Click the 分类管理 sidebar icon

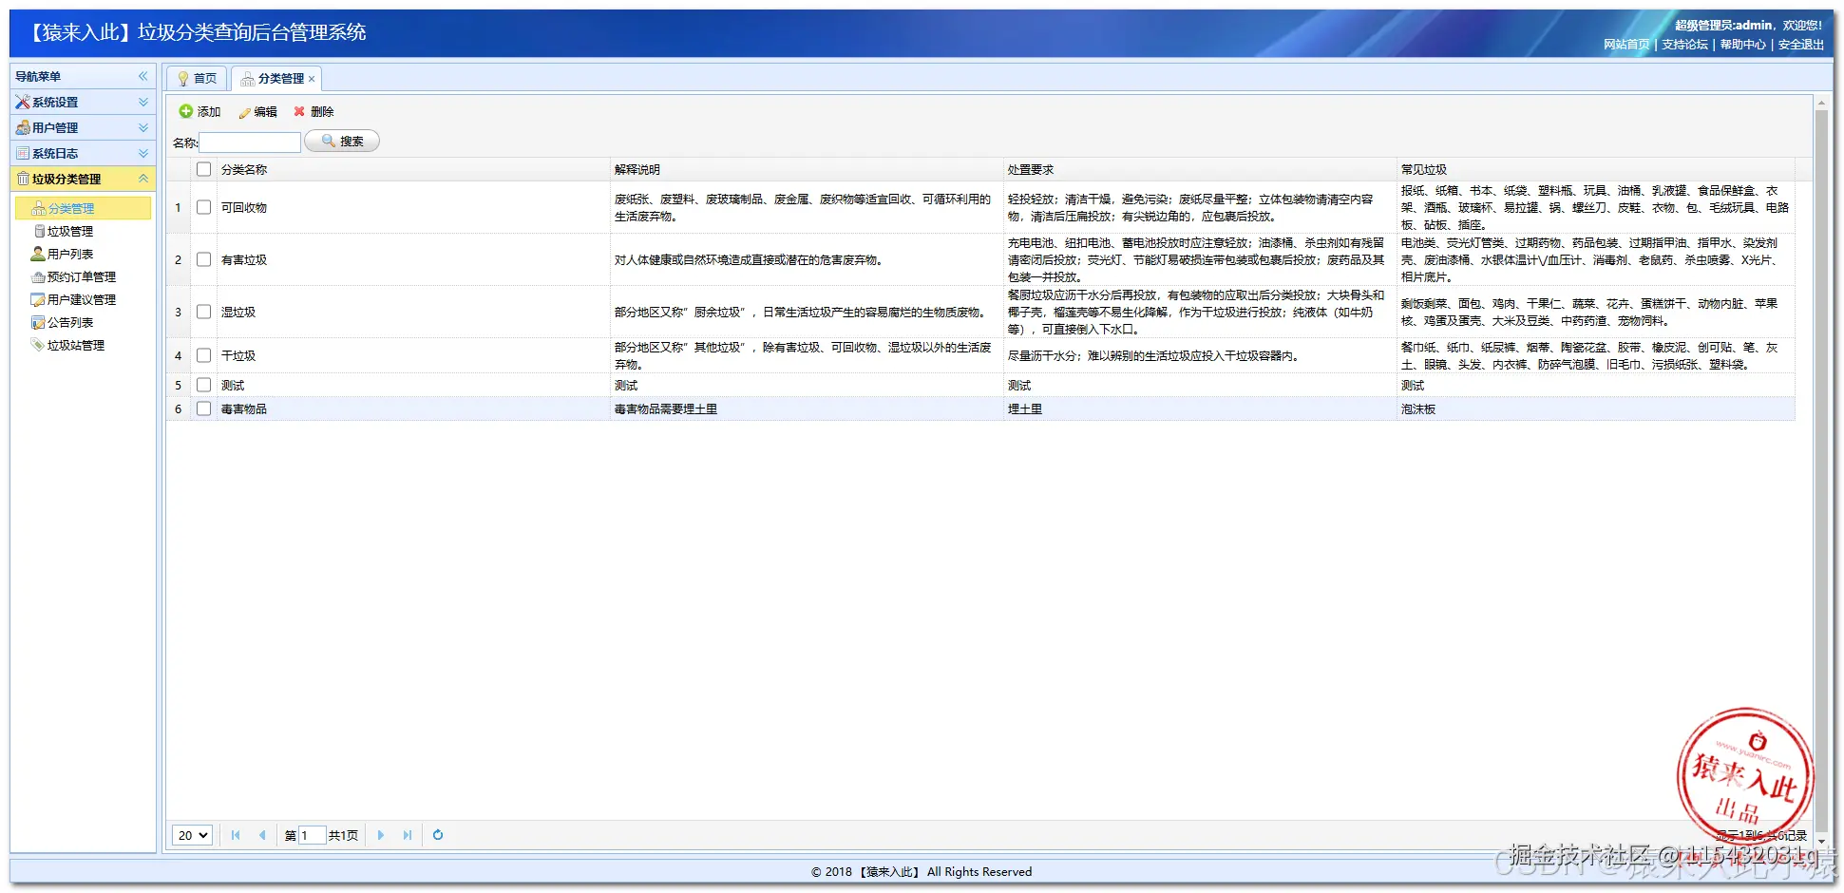(39, 208)
